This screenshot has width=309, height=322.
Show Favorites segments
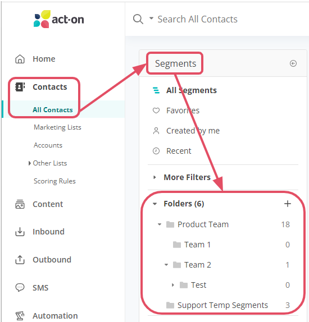pyautogui.click(x=183, y=111)
